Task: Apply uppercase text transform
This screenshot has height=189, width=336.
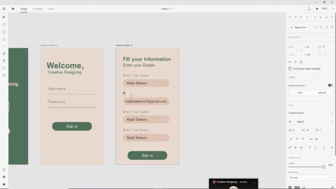Action: pos(290,148)
